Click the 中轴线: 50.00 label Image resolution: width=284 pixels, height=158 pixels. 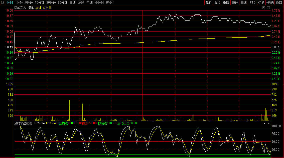[x=87, y=123]
